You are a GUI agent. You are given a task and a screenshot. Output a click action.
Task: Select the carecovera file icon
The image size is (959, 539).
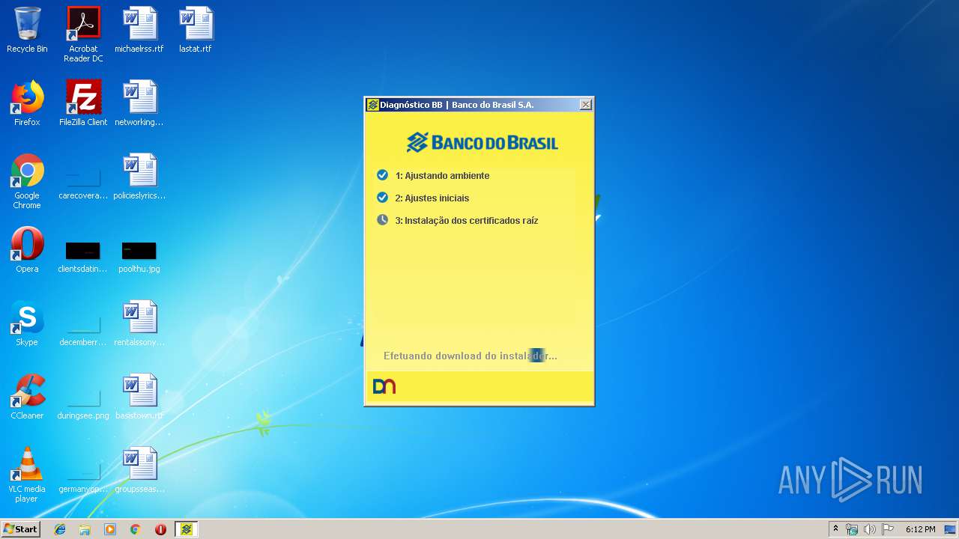[x=83, y=181]
